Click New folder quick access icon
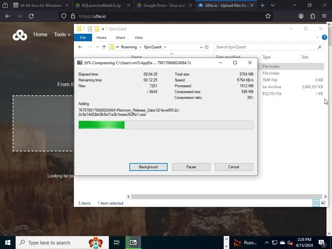 (97, 29)
